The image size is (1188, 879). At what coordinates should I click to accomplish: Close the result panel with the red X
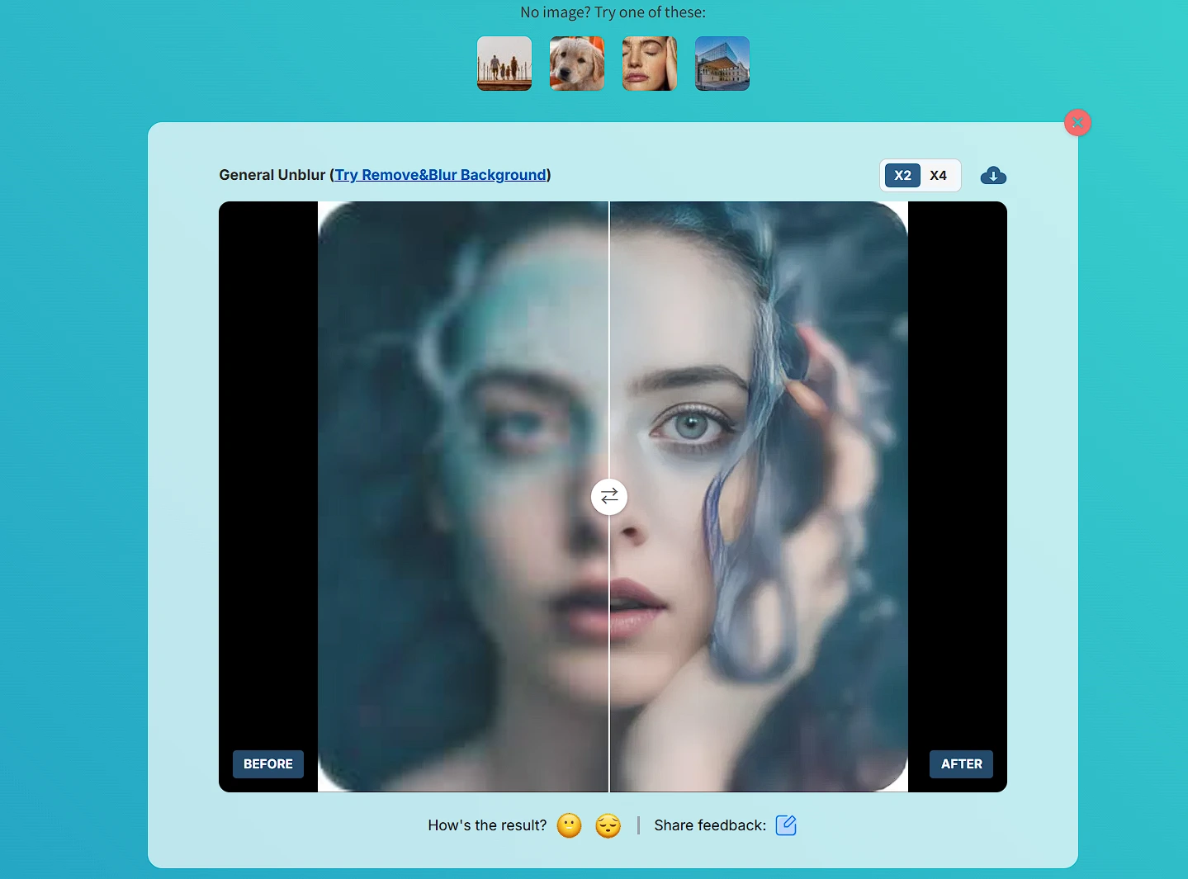coord(1077,123)
